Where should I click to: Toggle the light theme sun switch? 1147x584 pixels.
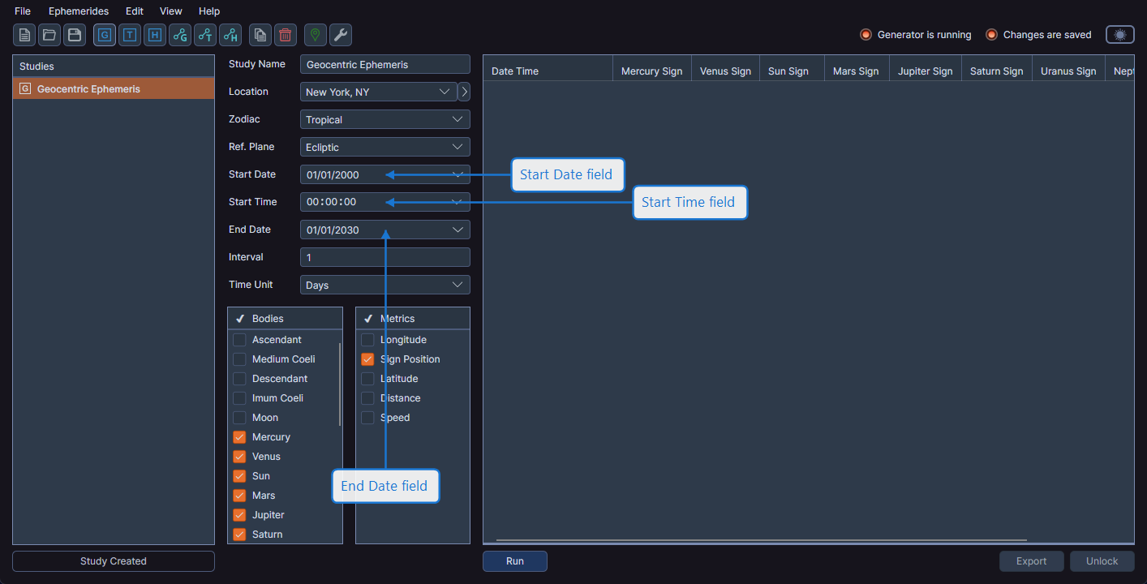tap(1119, 34)
